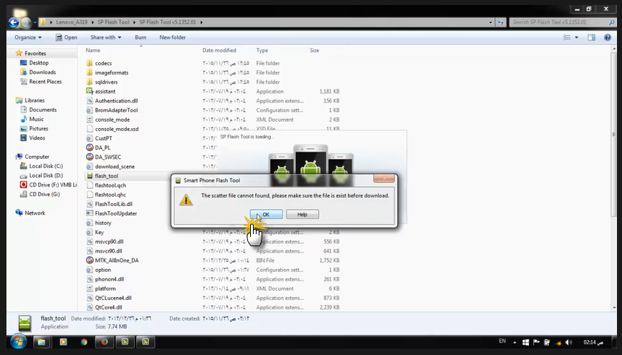This screenshot has width=622, height=355.
Task: Open Explorer help question mark icon
Action: (608, 37)
